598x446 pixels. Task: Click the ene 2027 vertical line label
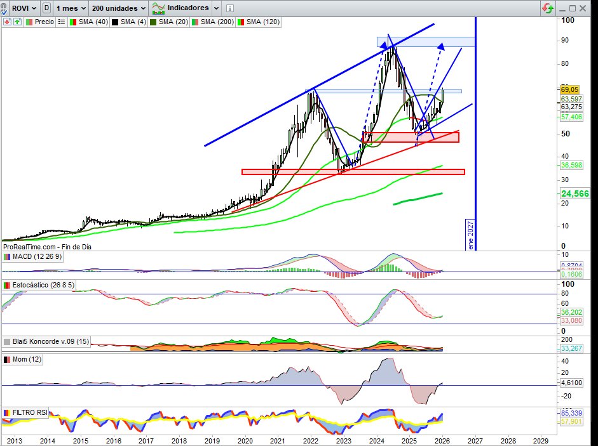[x=470, y=235]
